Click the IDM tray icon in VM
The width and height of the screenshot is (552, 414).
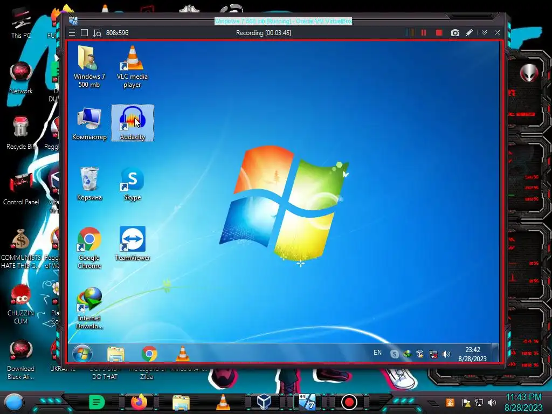coord(408,354)
